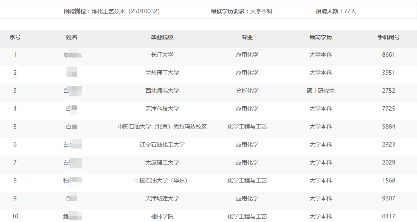Click the 招聘岗位 炼化工艺技术 label
This screenshot has height=222, width=417.
tap(111, 11)
